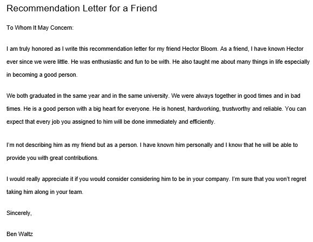This screenshot has width=313, height=242.
Task: Click the phrase 'in becoming a good person.'
Action: pyautogui.click(x=42, y=75)
